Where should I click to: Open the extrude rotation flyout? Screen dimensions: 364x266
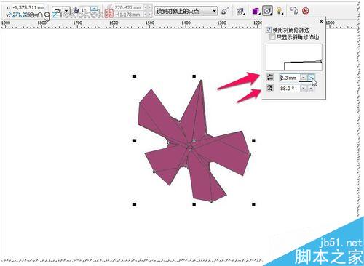(240, 11)
